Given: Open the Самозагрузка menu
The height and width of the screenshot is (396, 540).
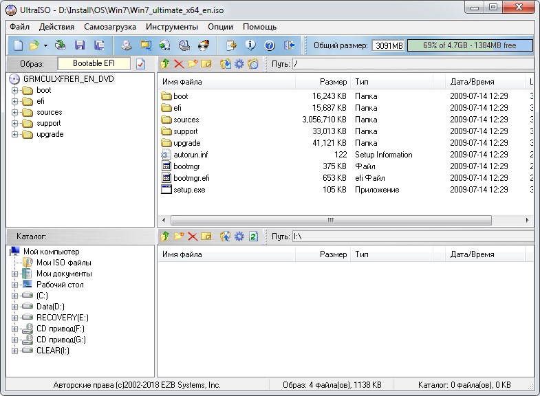Looking at the screenshot, I should [110, 27].
